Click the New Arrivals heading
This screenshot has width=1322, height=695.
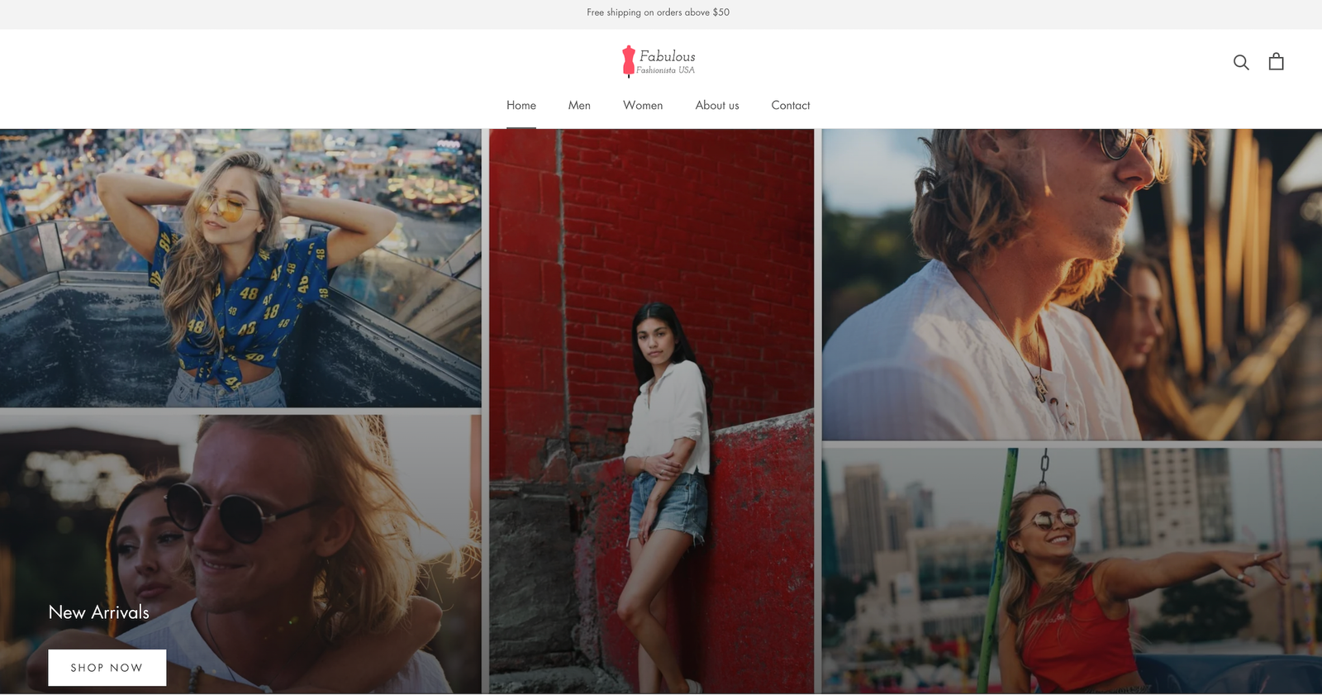pyautogui.click(x=99, y=612)
